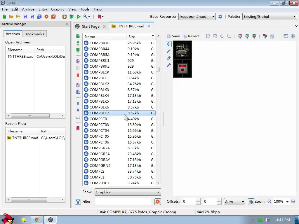Viewport: 299px width, 224px height.
Task: Click the Flip vertically icon
Action: (x=215, y=36)
